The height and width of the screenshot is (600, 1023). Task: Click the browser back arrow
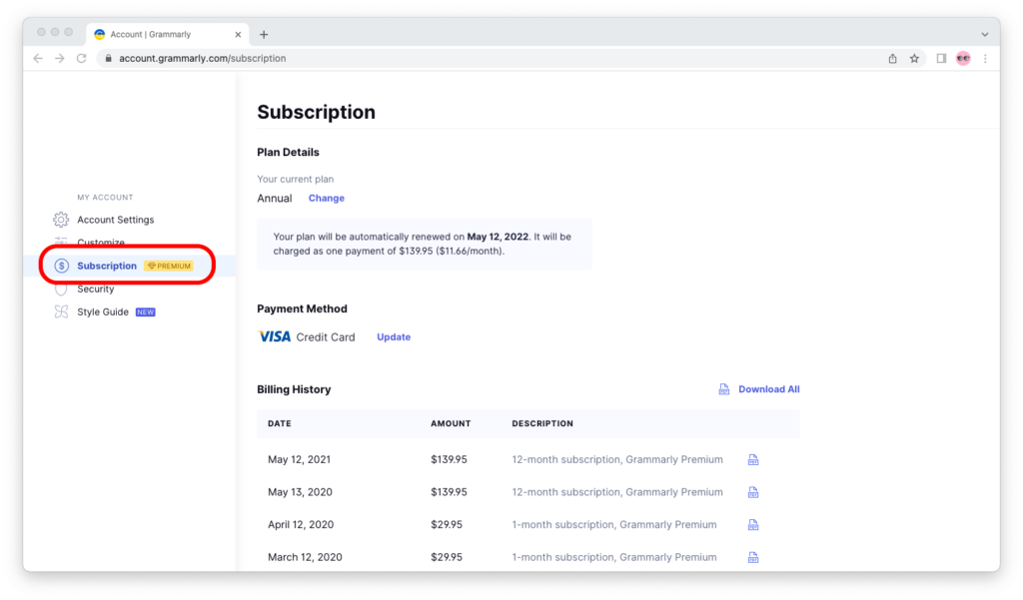click(38, 59)
